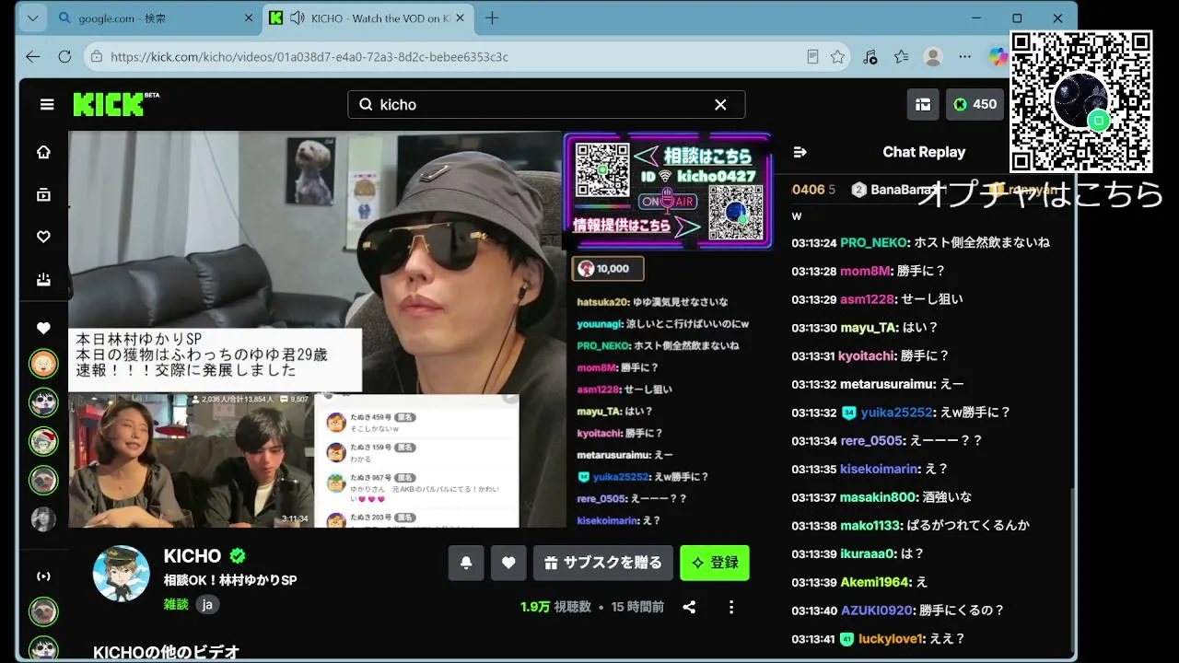The height and width of the screenshot is (663, 1179).
Task: Open the browser profile icon
Action: click(933, 56)
